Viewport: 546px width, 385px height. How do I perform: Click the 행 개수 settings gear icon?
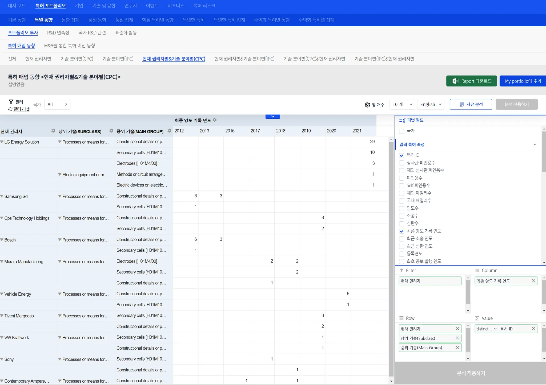[x=367, y=105]
